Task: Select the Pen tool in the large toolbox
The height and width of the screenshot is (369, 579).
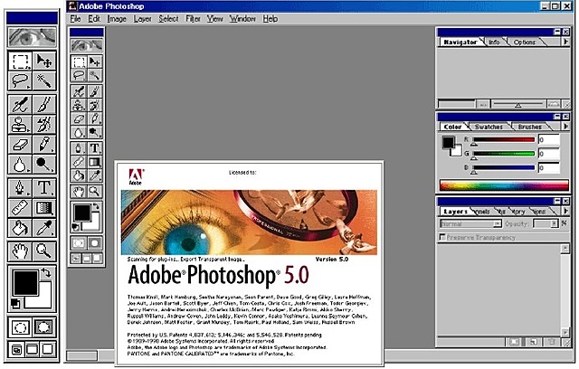Action: [x=20, y=188]
